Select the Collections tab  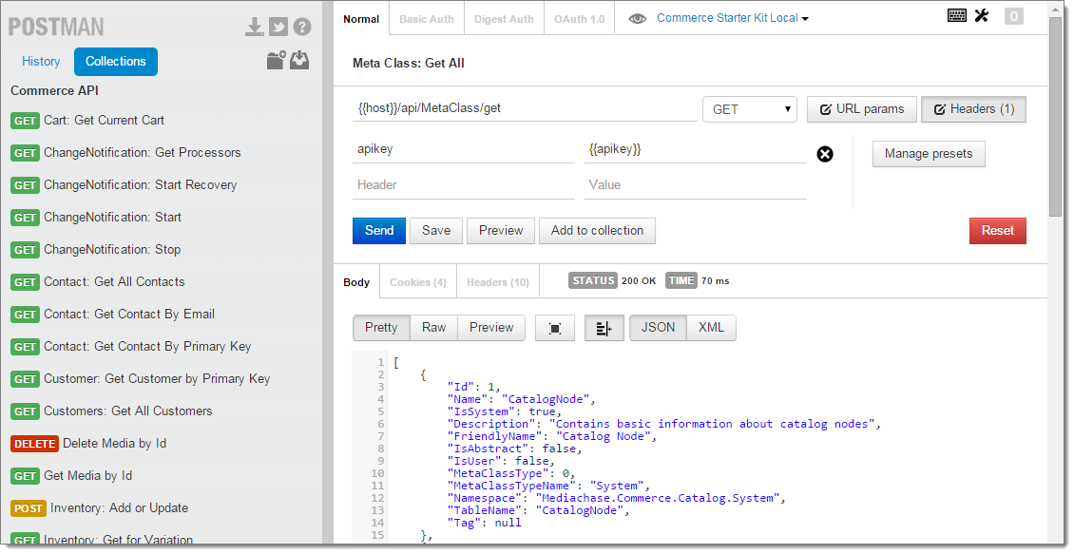coord(116,62)
